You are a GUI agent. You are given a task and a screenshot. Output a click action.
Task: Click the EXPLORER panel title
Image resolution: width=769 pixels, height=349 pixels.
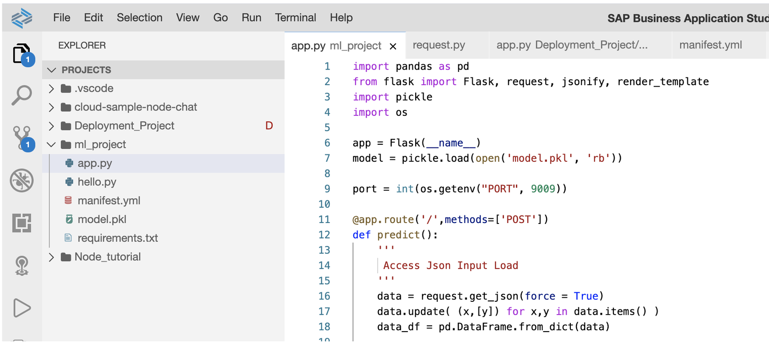pos(82,45)
